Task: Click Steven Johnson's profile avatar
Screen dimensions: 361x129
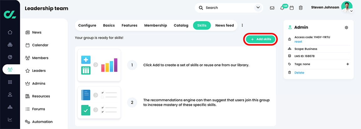Action: tap(347, 7)
